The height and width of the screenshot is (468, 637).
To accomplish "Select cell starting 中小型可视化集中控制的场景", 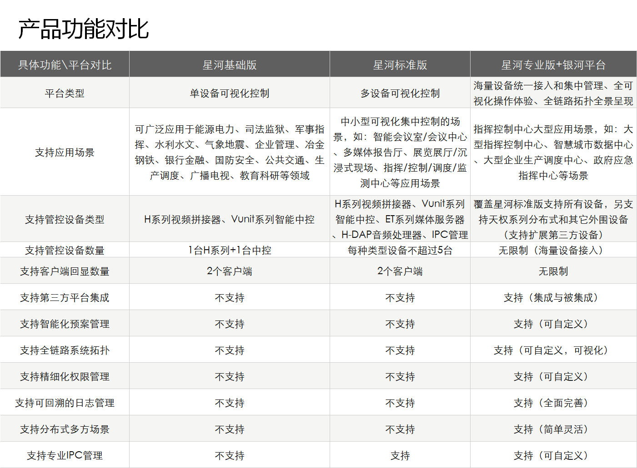I will pyautogui.click(x=400, y=153).
